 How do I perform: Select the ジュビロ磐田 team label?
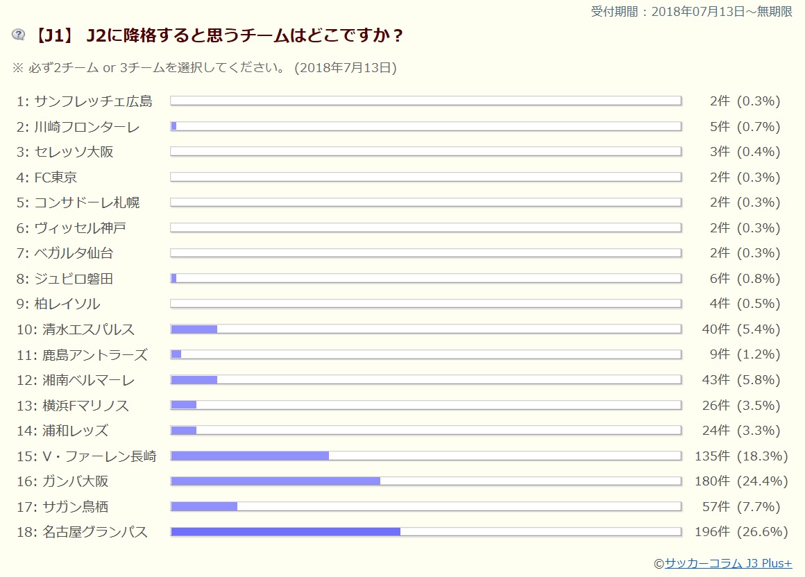pyautogui.click(x=74, y=279)
